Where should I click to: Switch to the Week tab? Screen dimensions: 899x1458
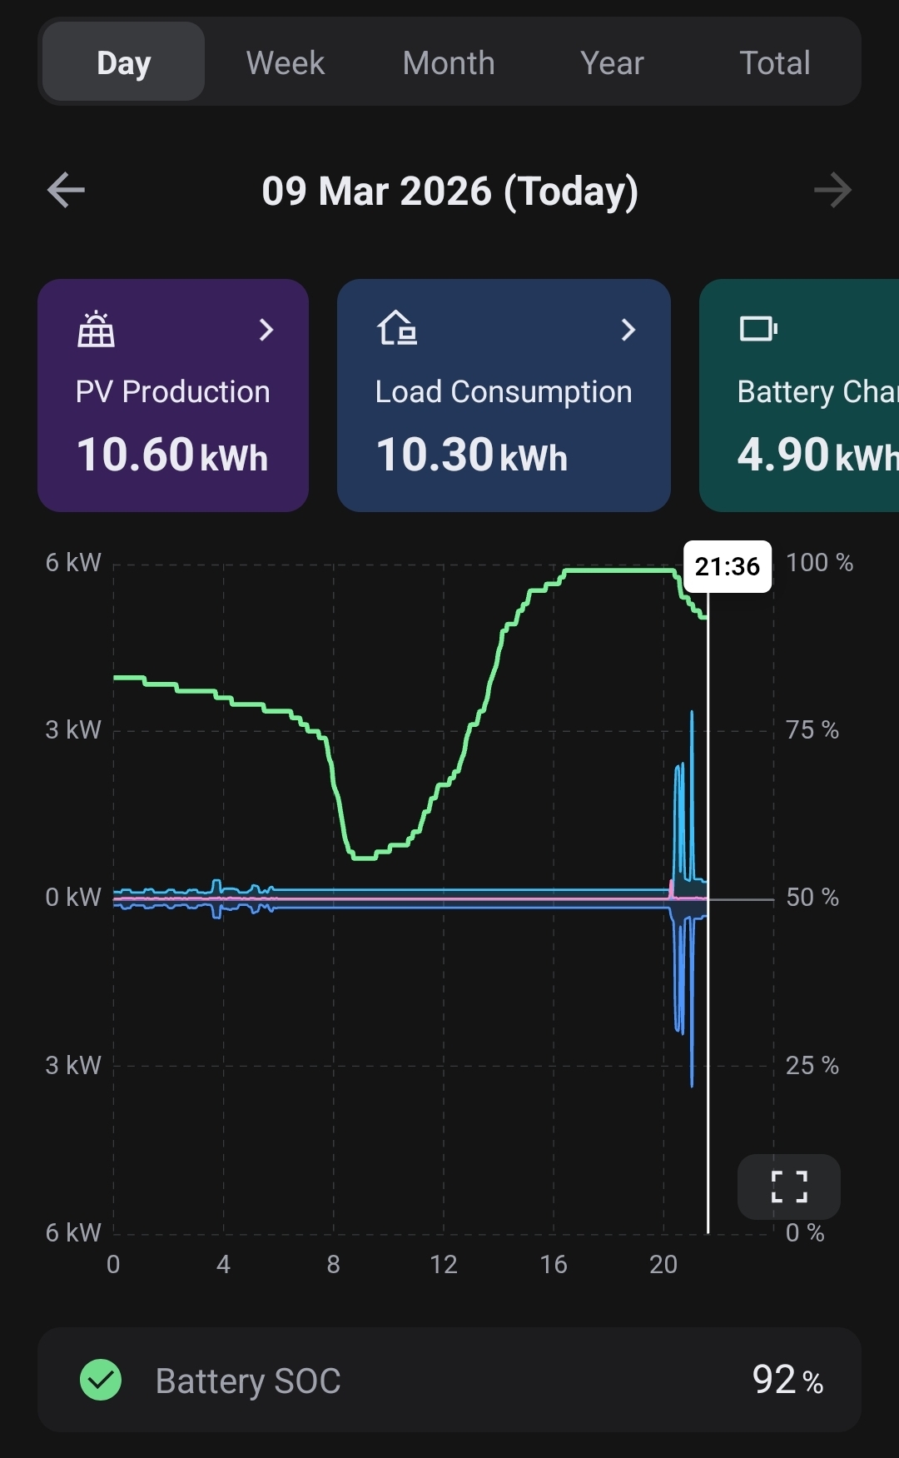pyautogui.click(x=285, y=62)
